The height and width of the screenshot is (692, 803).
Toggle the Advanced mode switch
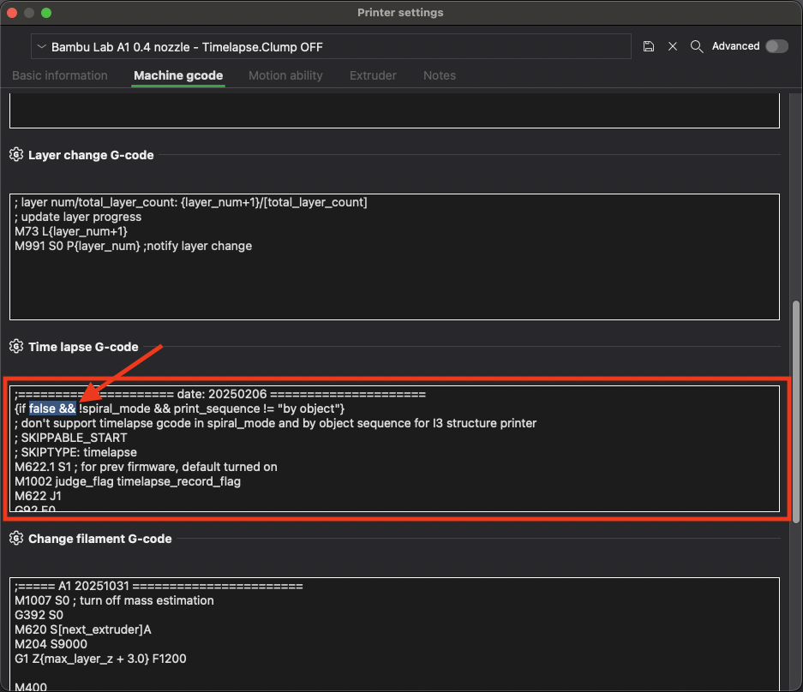pos(776,46)
